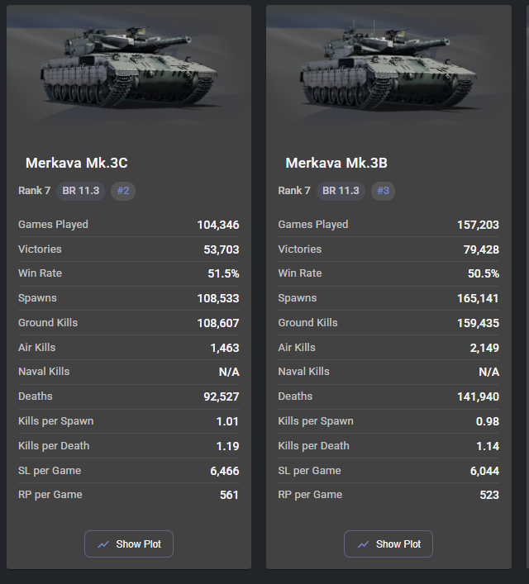Click the chart icon in Mk.3C's Show Plot button
Viewport: 529px width, 584px height.
103,544
